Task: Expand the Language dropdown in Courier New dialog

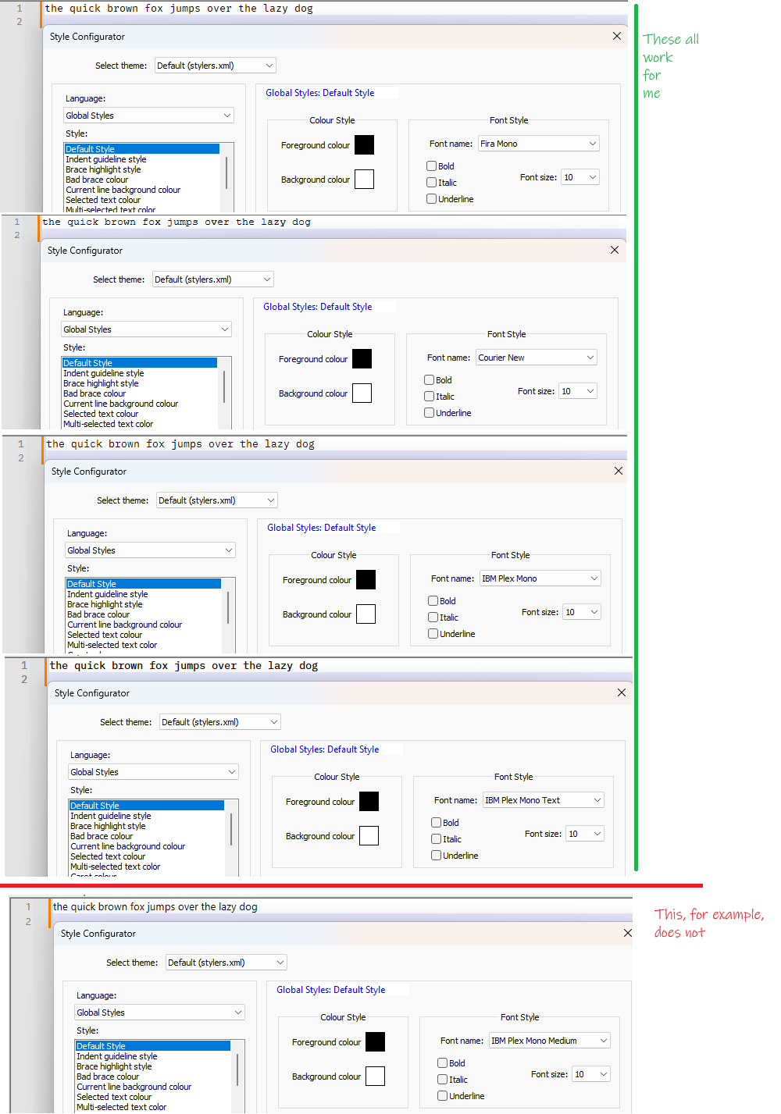Action: pyautogui.click(x=146, y=329)
